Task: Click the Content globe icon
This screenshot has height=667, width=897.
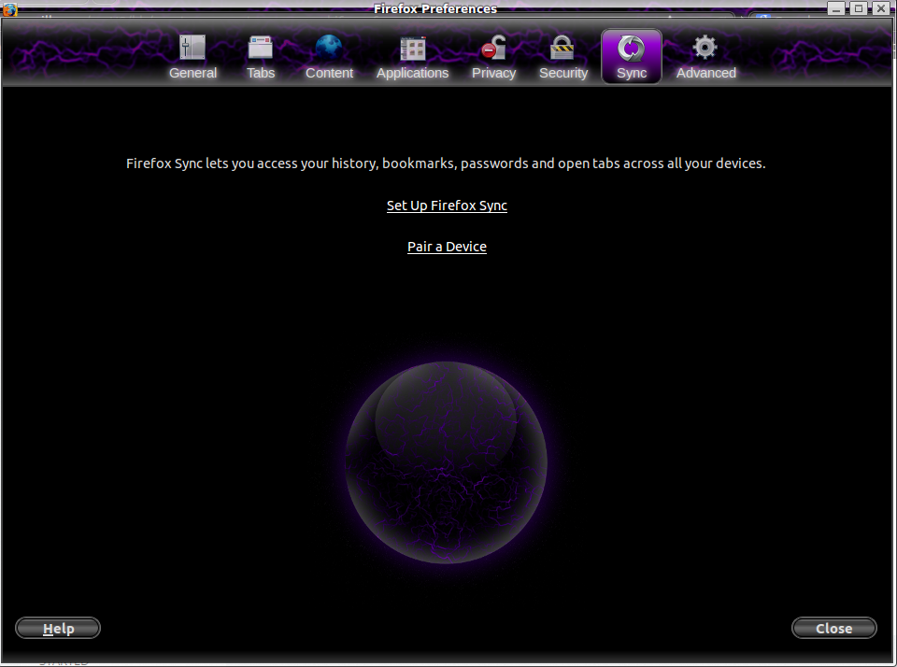Action: [x=329, y=48]
